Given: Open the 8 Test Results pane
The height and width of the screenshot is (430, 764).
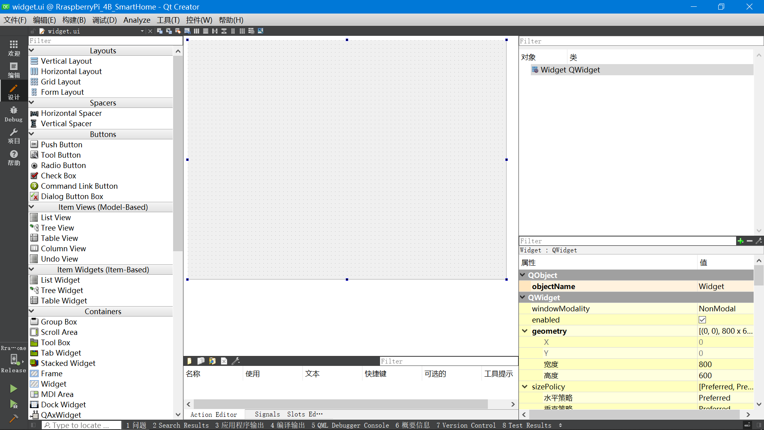Looking at the screenshot, I should (x=527, y=425).
